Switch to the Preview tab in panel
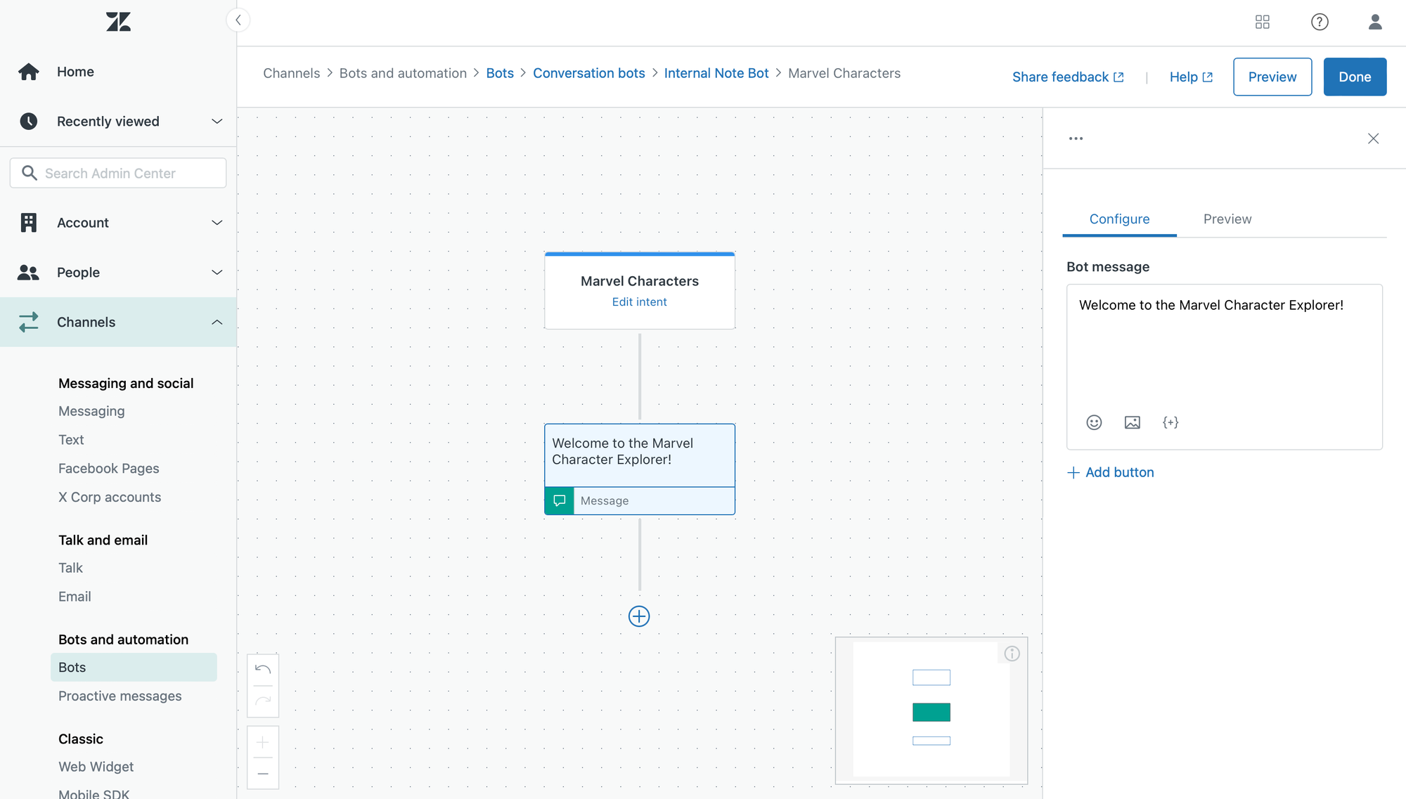Image resolution: width=1406 pixels, height=799 pixels. pyautogui.click(x=1227, y=219)
